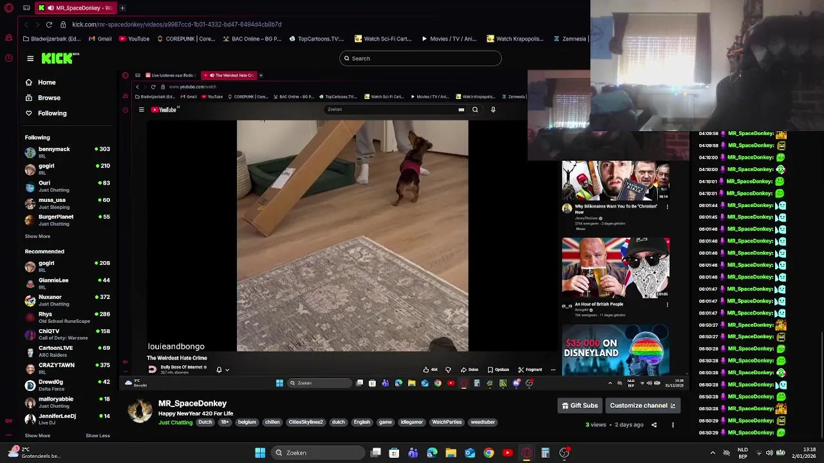Viewport: 824px width, 463px height.
Task: Reload the page in Opera
Action: [x=49, y=24]
